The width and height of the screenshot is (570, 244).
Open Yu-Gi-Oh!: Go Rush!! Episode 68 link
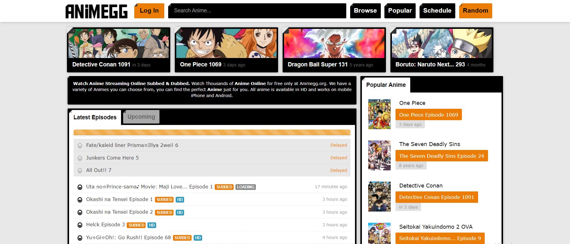[129, 237]
